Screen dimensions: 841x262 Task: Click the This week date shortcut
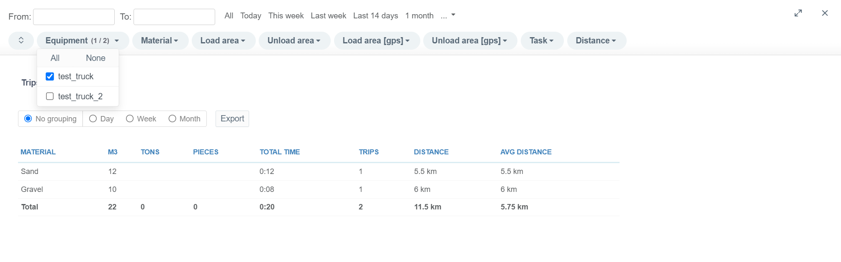[286, 16]
